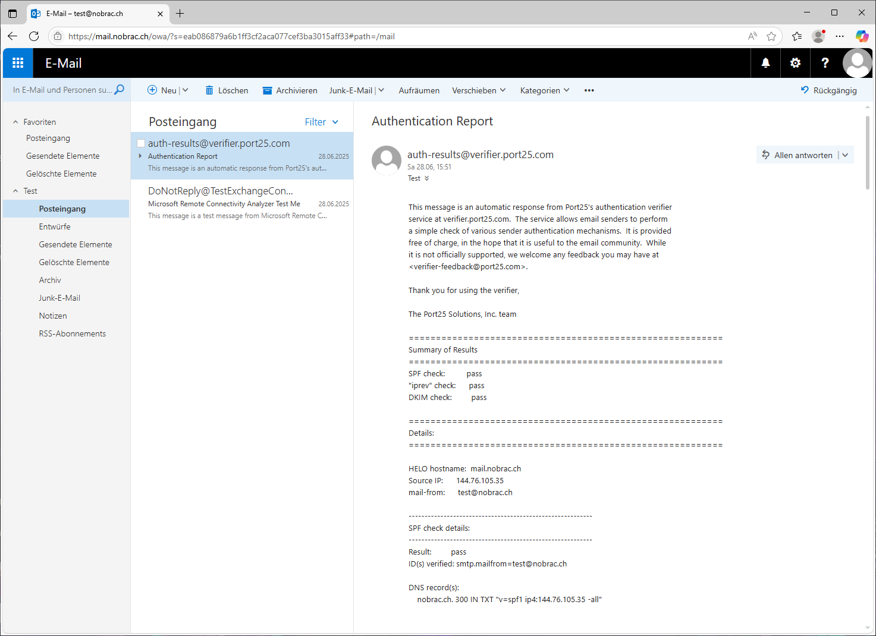Image resolution: width=876 pixels, height=636 pixels.
Task: Click the browser address bar URL
Action: click(x=231, y=36)
